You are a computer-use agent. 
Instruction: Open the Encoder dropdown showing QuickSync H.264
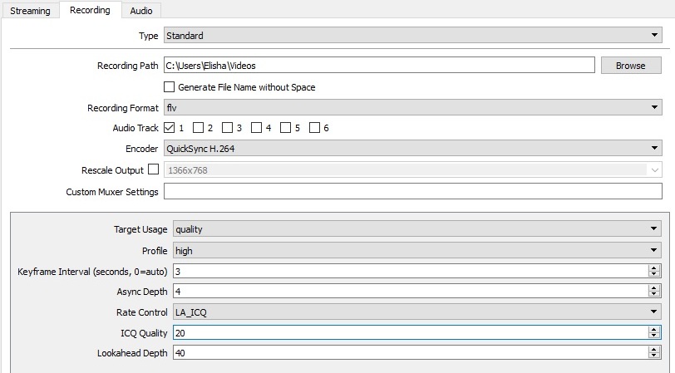[x=413, y=149]
